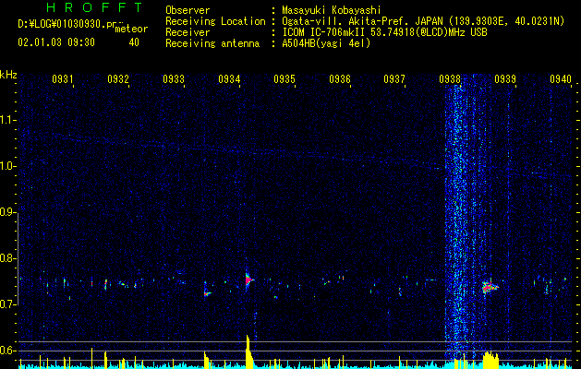Click the large red meteor echo before 0939
This screenshot has height=369, width=581.
(490, 287)
